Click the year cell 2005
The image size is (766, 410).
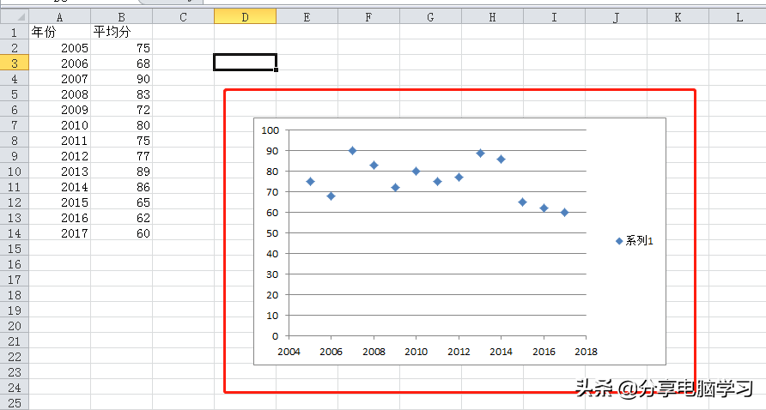pos(59,48)
